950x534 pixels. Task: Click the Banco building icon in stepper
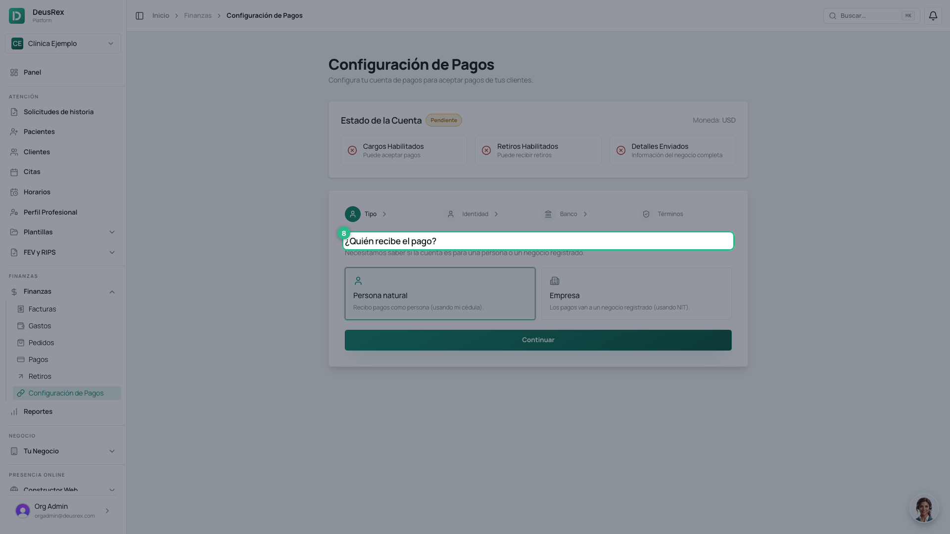coord(548,214)
